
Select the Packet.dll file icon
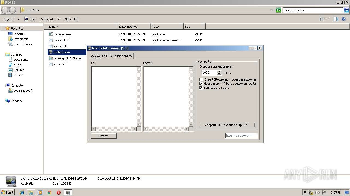(x=51, y=46)
